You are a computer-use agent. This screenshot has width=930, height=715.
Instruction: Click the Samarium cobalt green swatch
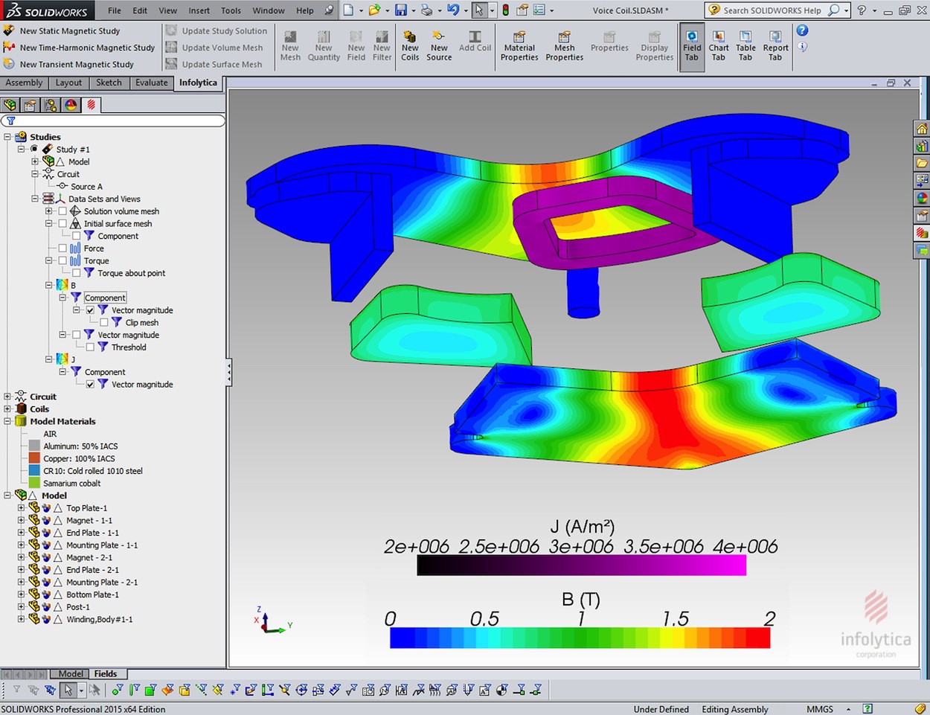point(34,483)
